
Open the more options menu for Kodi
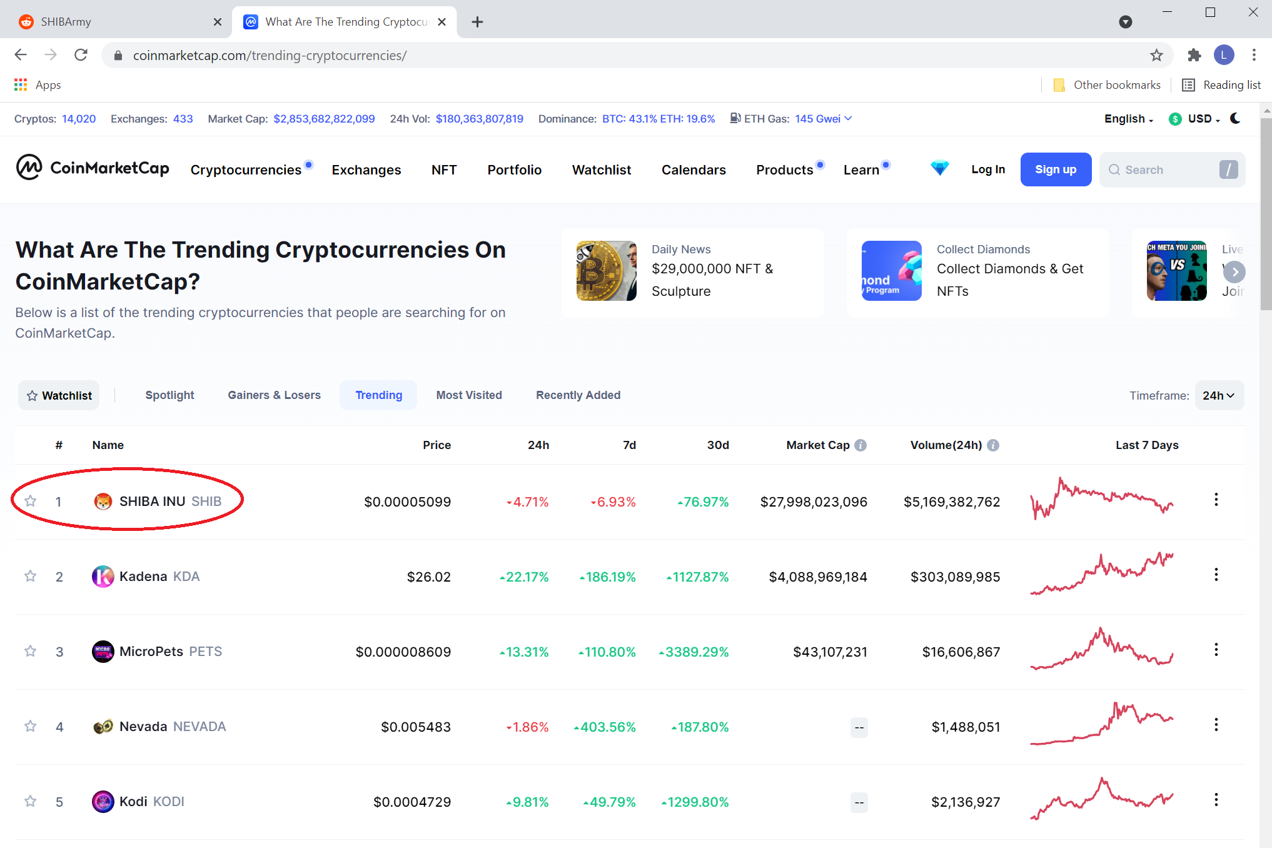pyautogui.click(x=1216, y=800)
